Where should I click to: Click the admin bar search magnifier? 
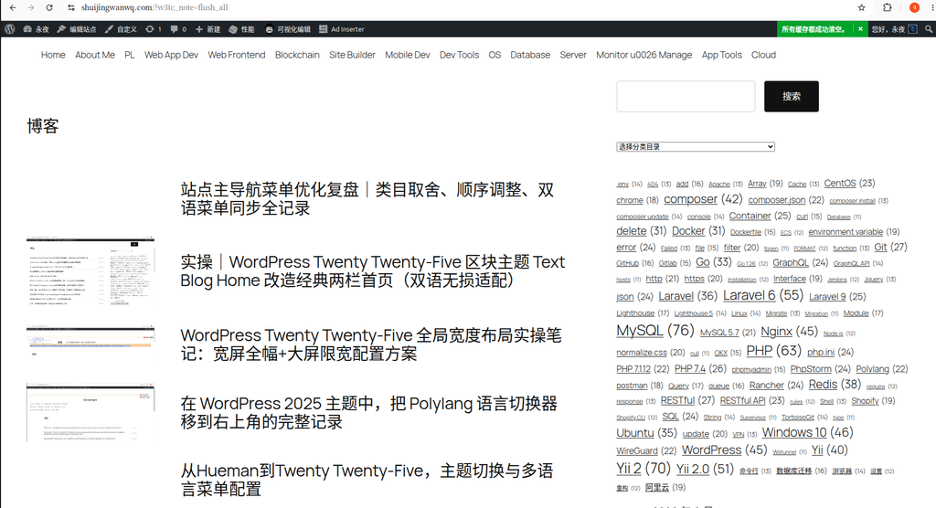929,28
